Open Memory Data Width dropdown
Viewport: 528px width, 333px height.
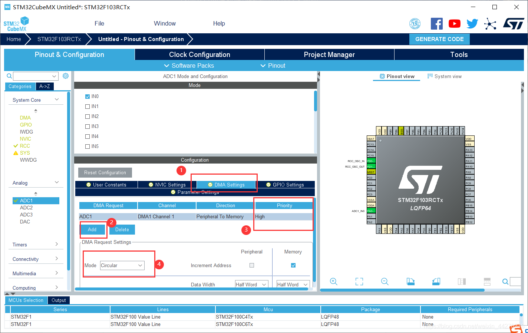[293, 285]
